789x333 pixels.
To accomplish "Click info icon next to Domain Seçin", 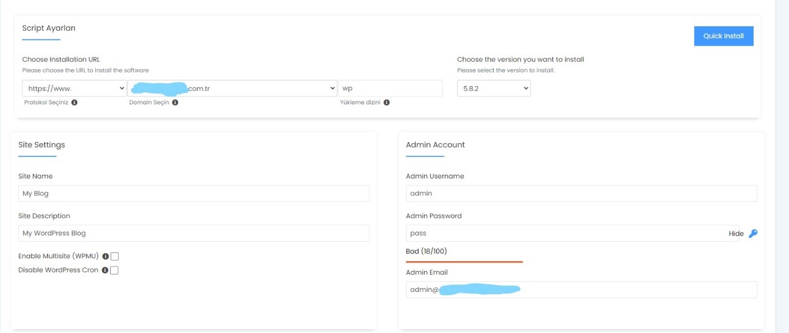I will coord(175,103).
